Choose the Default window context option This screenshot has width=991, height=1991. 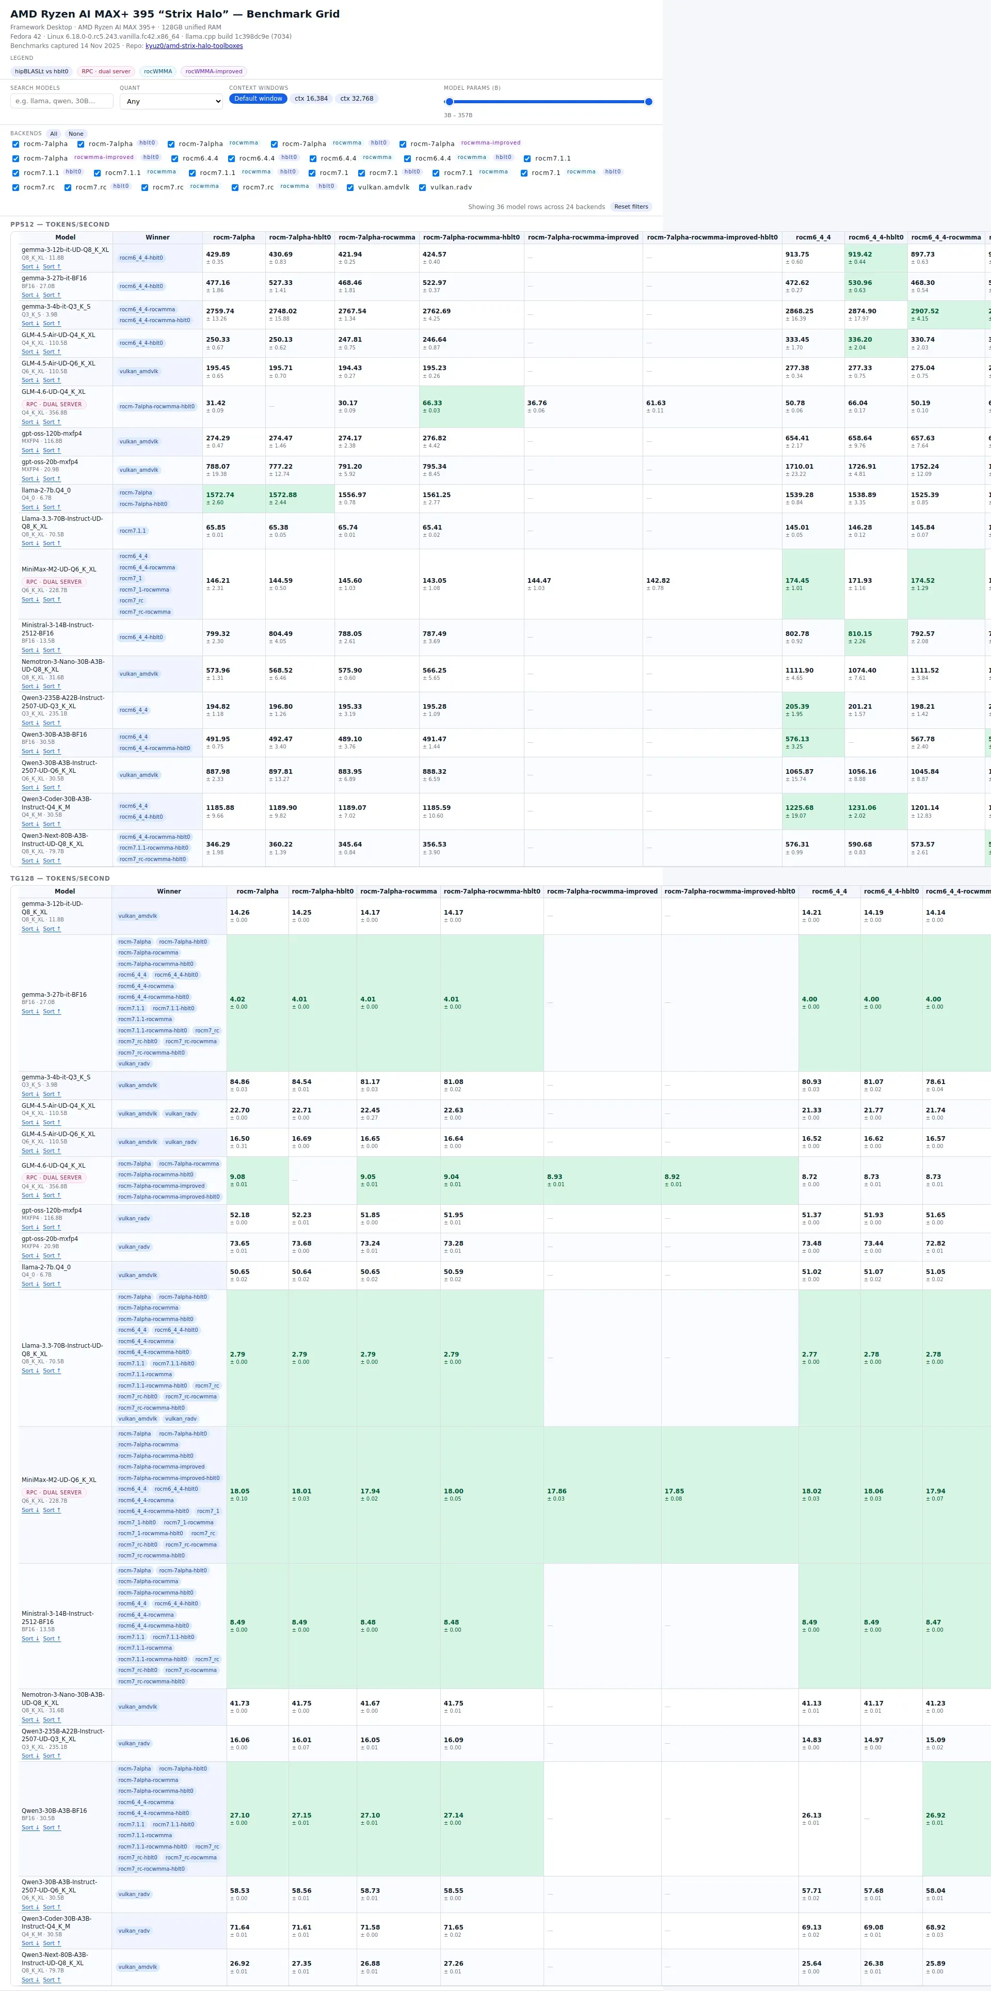click(x=258, y=99)
